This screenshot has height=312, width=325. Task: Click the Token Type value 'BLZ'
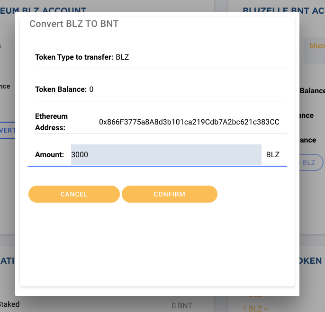[x=122, y=57]
